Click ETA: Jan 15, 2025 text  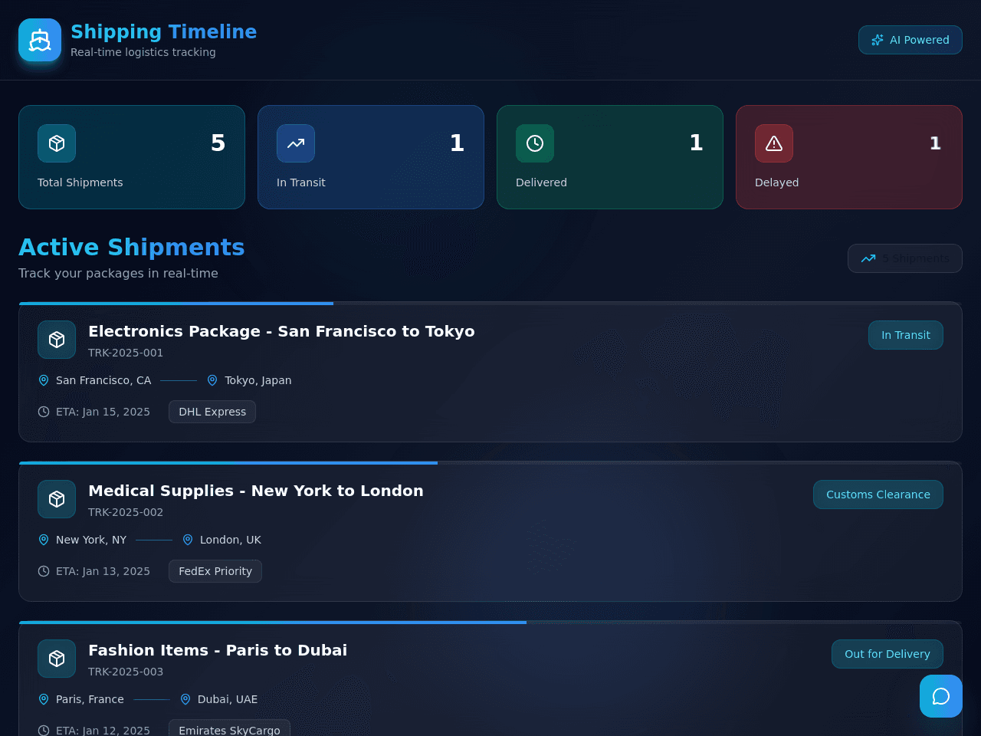pyautogui.click(x=103, y=412)
